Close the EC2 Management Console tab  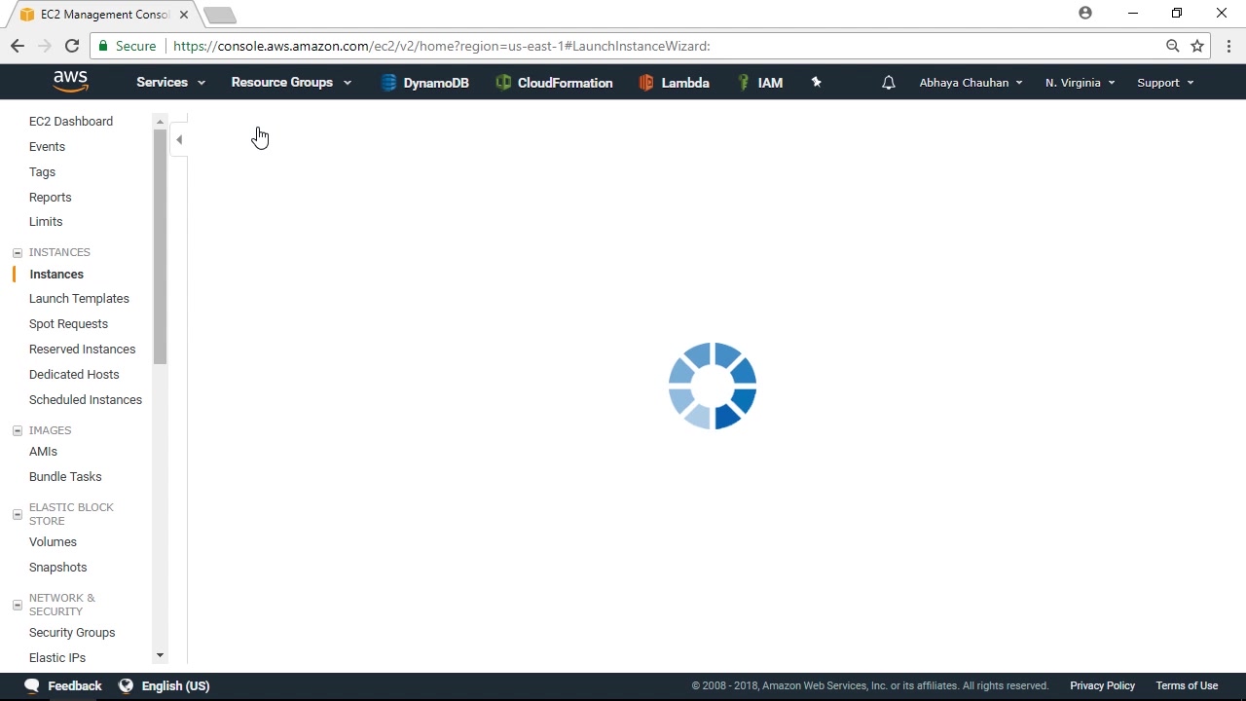[x=183, y=15]
